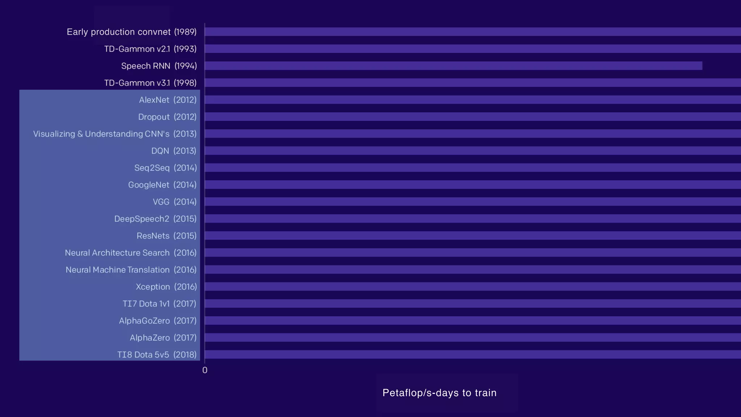Click the 'AlexNet (2012)' label

coord(168,100)
